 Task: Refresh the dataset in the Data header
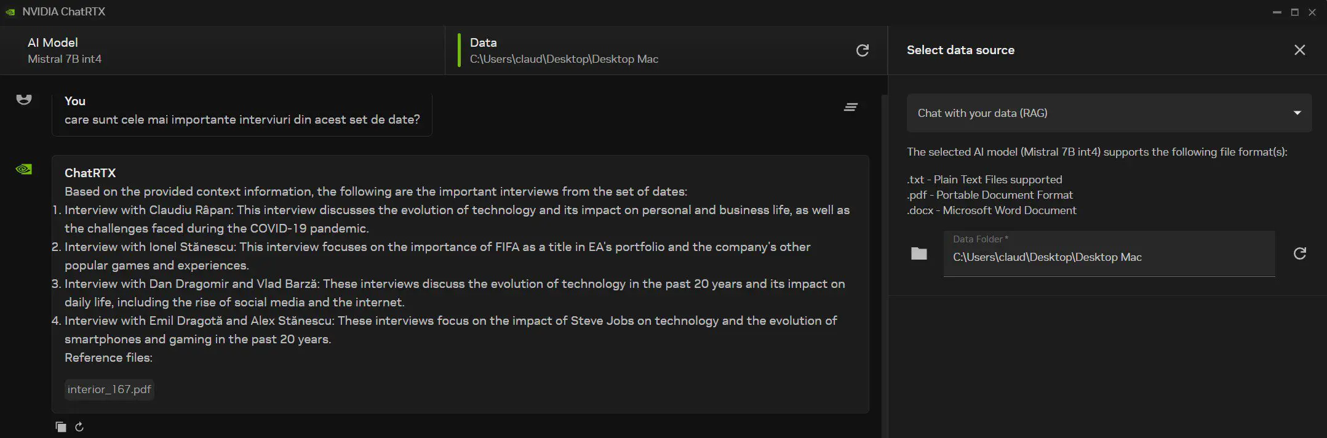point(862,50)
